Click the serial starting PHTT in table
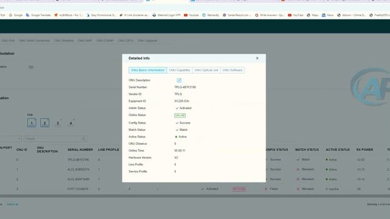Image resolution: width=390 pixels, height=219 pixels. [77, 189]
